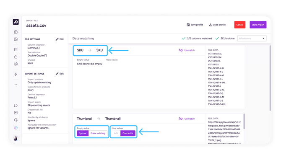
Task: Click the Load profile download icon
Action: (211, 25)
